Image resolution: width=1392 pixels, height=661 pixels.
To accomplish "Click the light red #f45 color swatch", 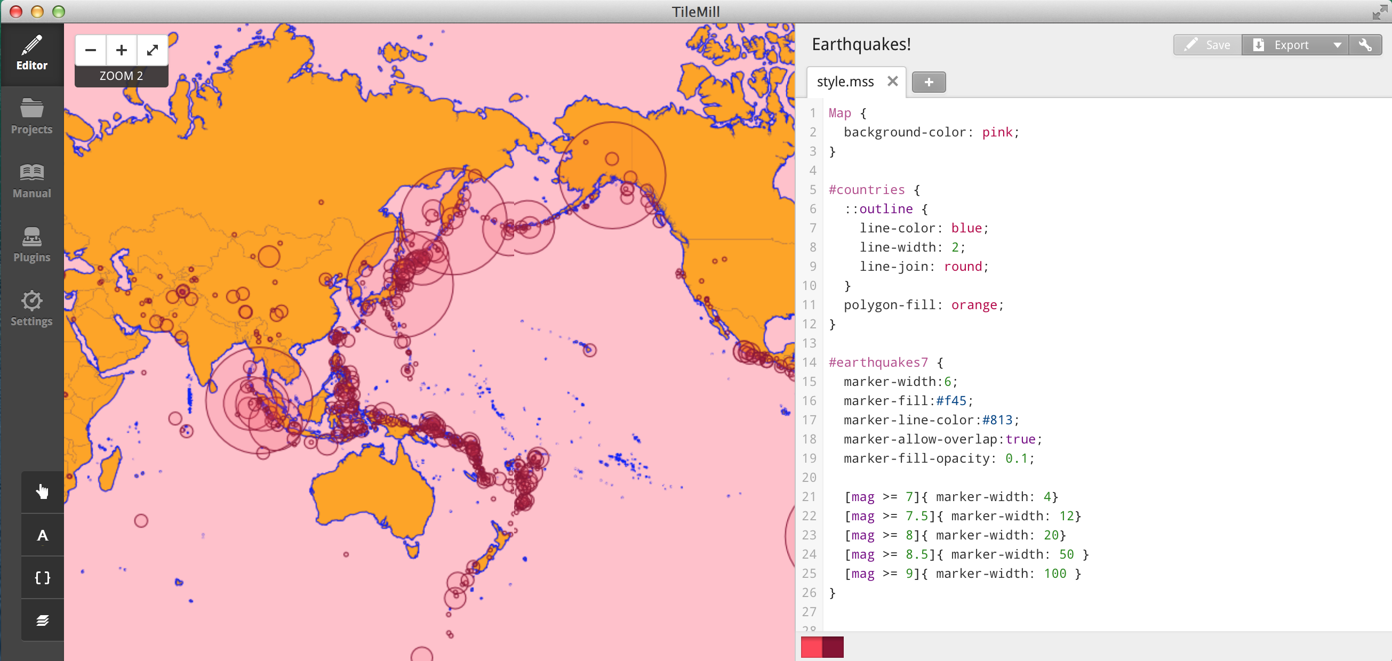I will click(x=811, y=647).
